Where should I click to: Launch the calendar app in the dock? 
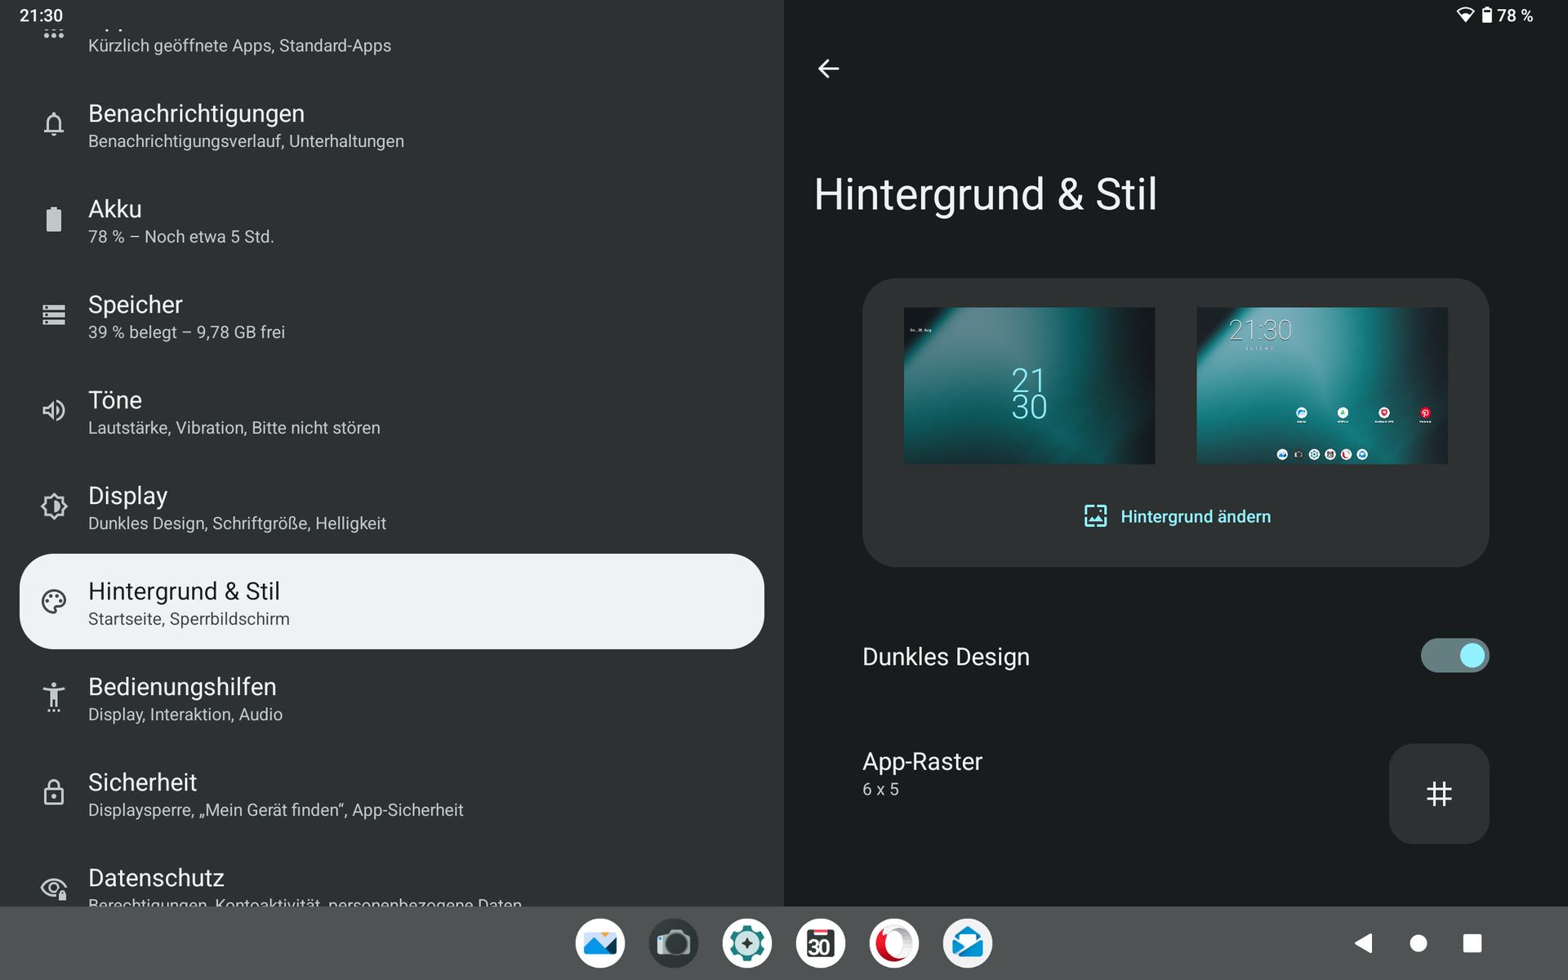[820, 943]
